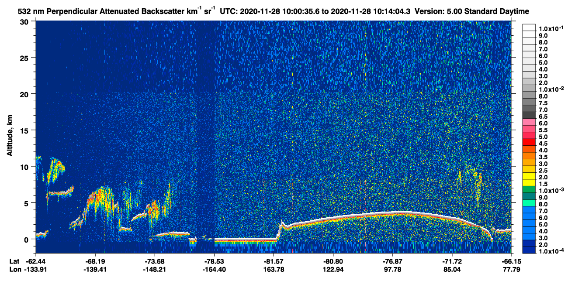This screenshot has height=291, width=568.
Task: Pick the bright red colorbar swatch beside 4.5
Action: point(529,142)
